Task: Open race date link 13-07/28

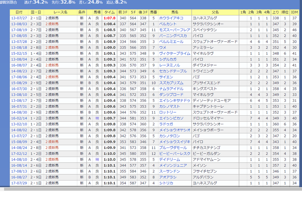Action: (19, 42)
